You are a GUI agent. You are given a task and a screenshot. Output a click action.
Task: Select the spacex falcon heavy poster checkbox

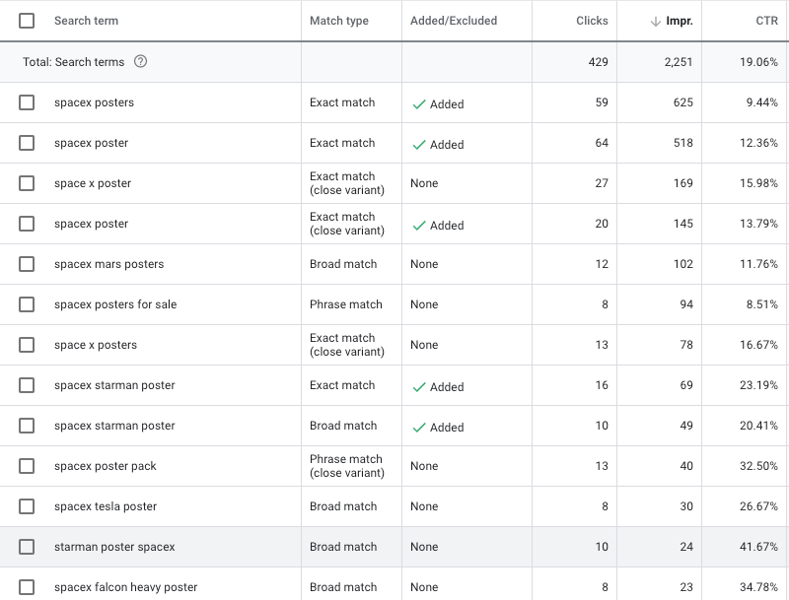tap(27, 587)
